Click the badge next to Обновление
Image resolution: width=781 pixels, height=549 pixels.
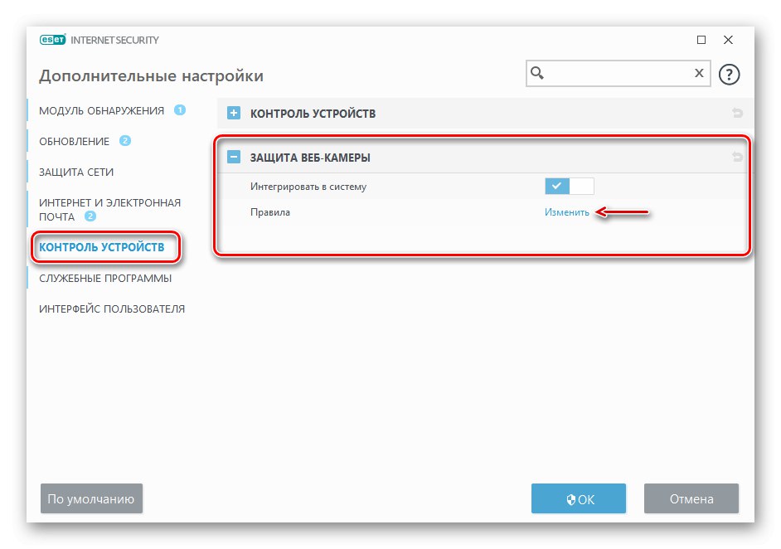[x=125, y=141]
